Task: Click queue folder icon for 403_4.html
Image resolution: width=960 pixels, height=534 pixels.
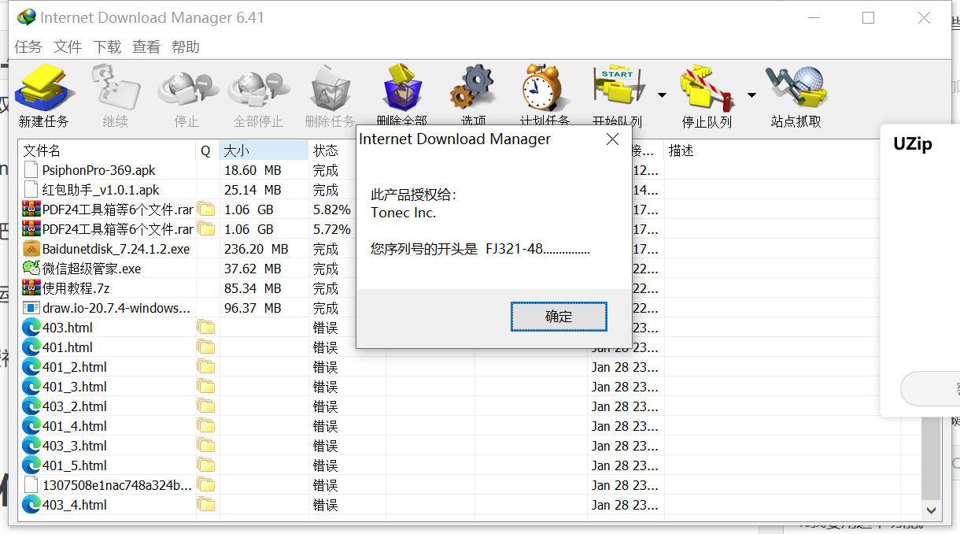Action: point(206,504)
